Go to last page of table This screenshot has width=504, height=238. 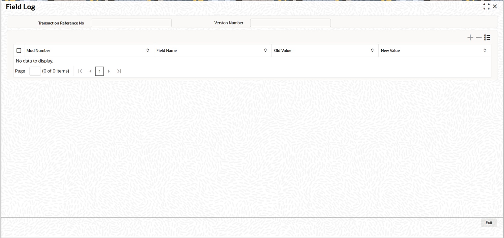119,71
